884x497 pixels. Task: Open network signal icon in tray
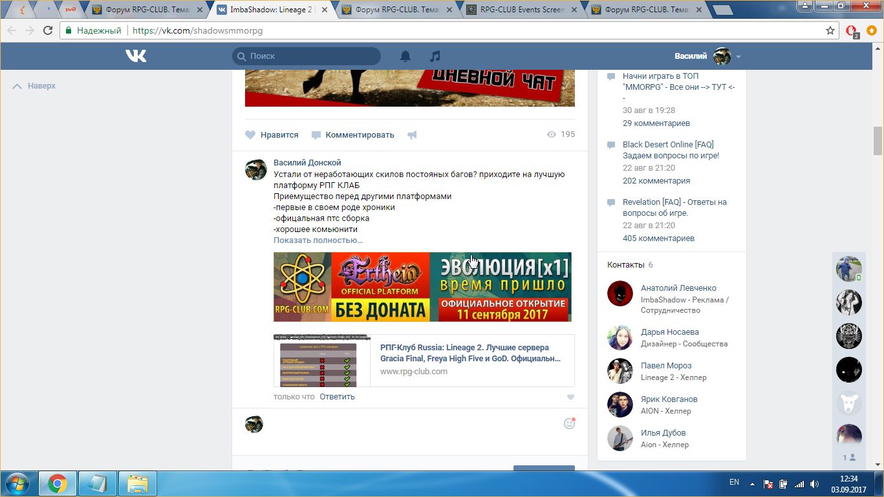799,483
